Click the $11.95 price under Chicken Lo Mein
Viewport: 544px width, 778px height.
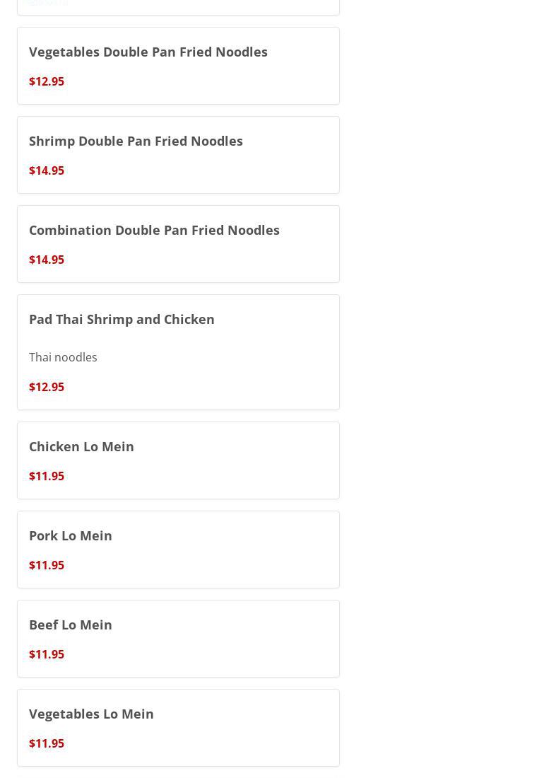coord(47,476)
